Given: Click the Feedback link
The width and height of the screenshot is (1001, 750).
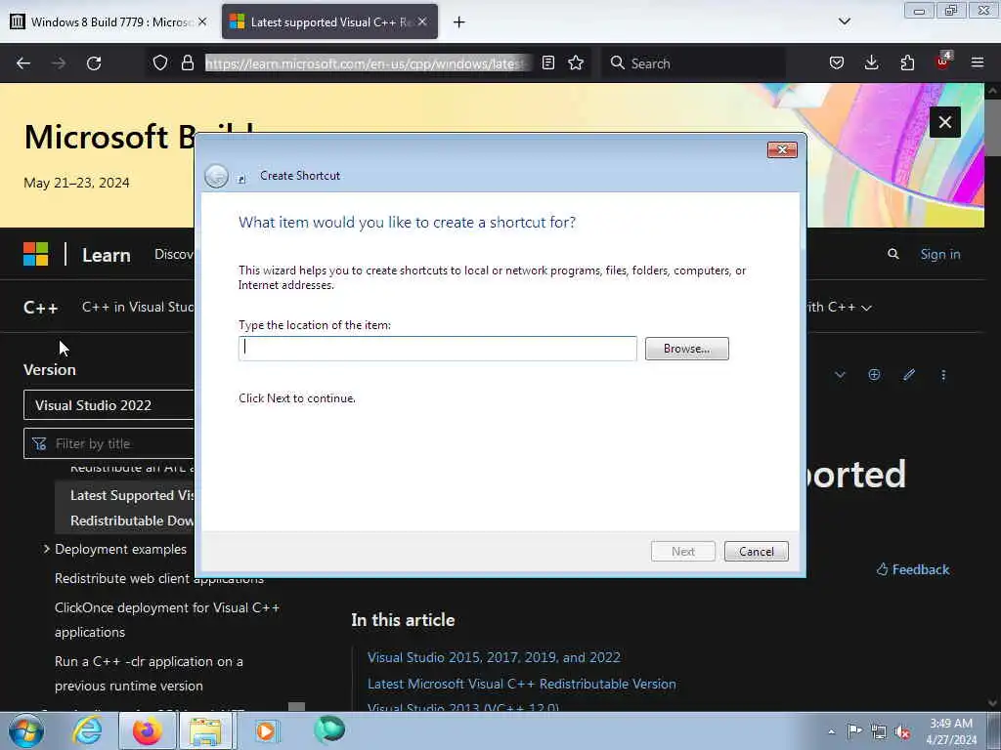Looking at the screenshot, I should pos(913,569).
